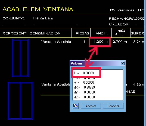Click the 1.200 m width cell

pyautogui.click(x=101, y=42)
